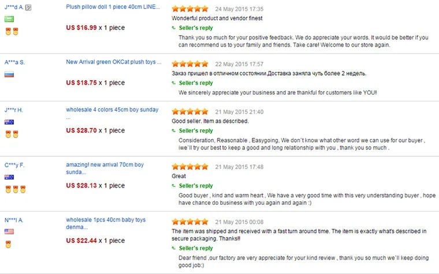Image resolution: width=439 pixels, height=274 pixels.
Task: Open the 'New Arrival green OKCat plush toys' link
Action: 113,62
